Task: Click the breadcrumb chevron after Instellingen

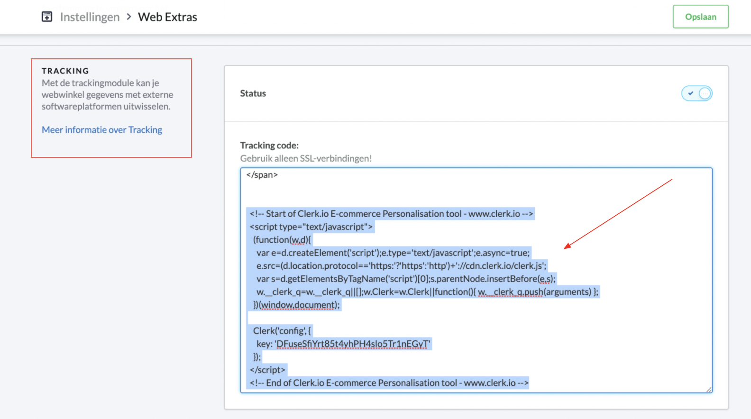Action: [128, 17]
